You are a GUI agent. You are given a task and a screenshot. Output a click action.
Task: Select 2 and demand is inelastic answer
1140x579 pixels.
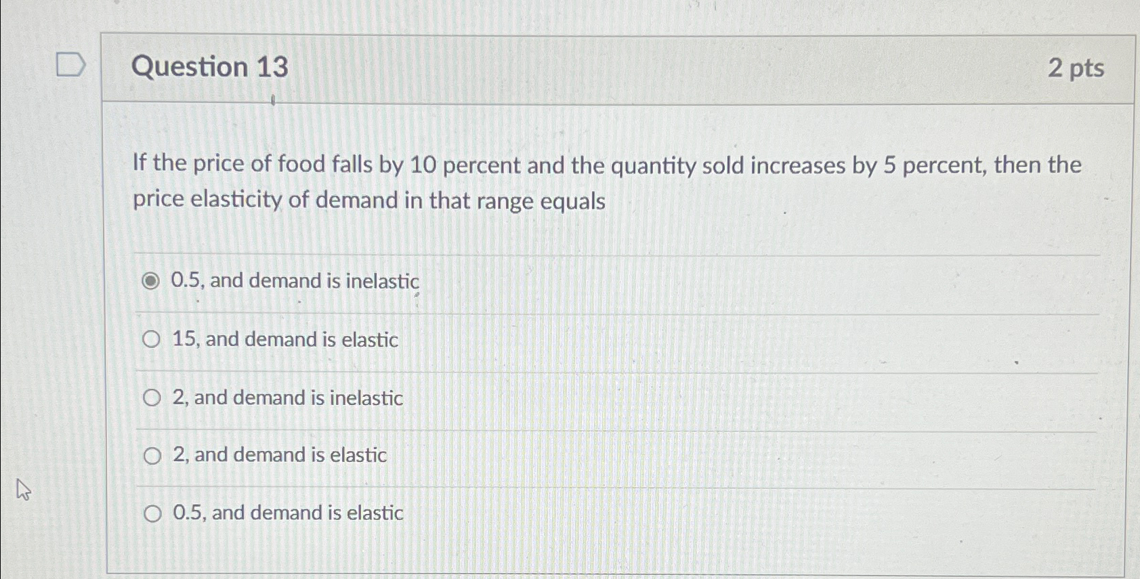151,398
